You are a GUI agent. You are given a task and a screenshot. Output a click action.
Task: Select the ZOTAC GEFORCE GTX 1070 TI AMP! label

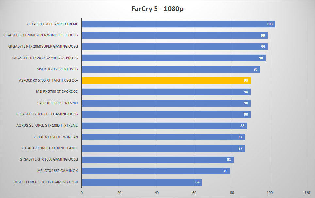click(x=50, y=148)
